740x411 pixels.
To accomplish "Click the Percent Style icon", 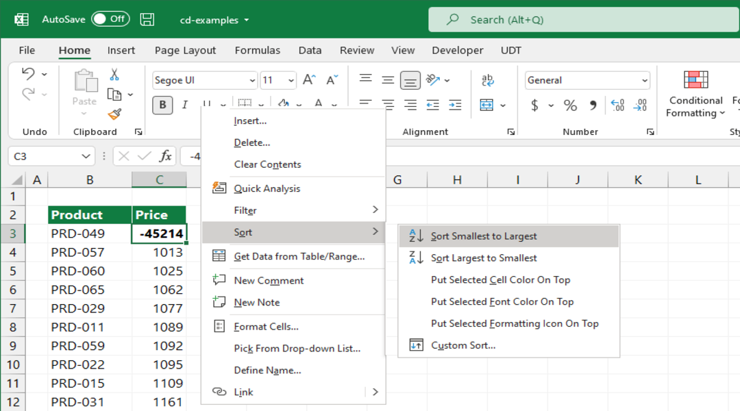I will click(570, 105).
